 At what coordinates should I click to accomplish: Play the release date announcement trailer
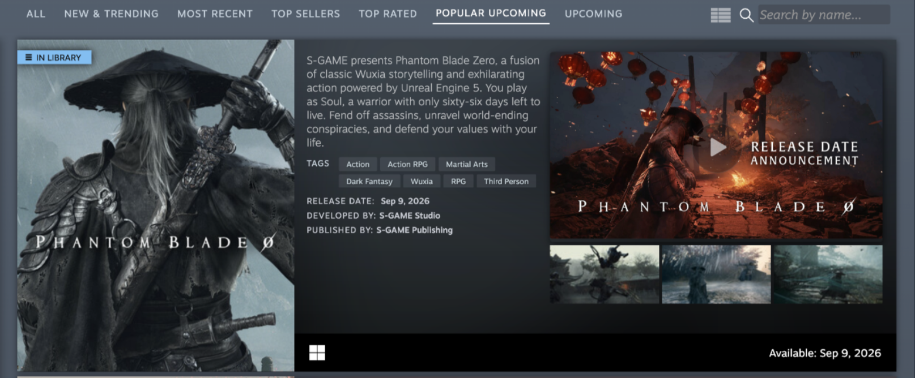717,147
